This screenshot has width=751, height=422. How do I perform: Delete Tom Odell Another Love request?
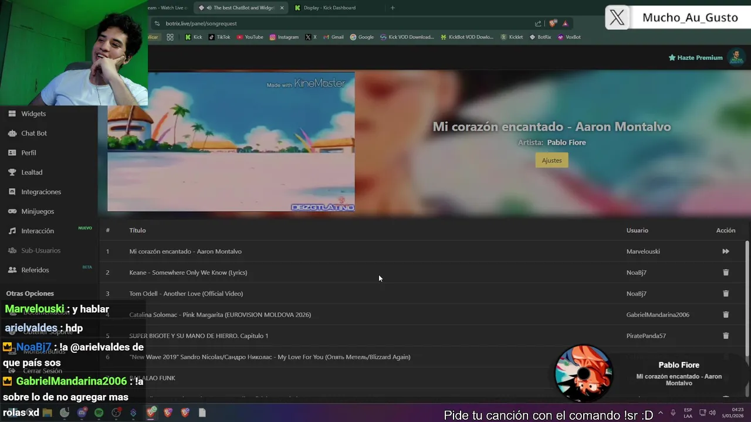click(726, 294)
